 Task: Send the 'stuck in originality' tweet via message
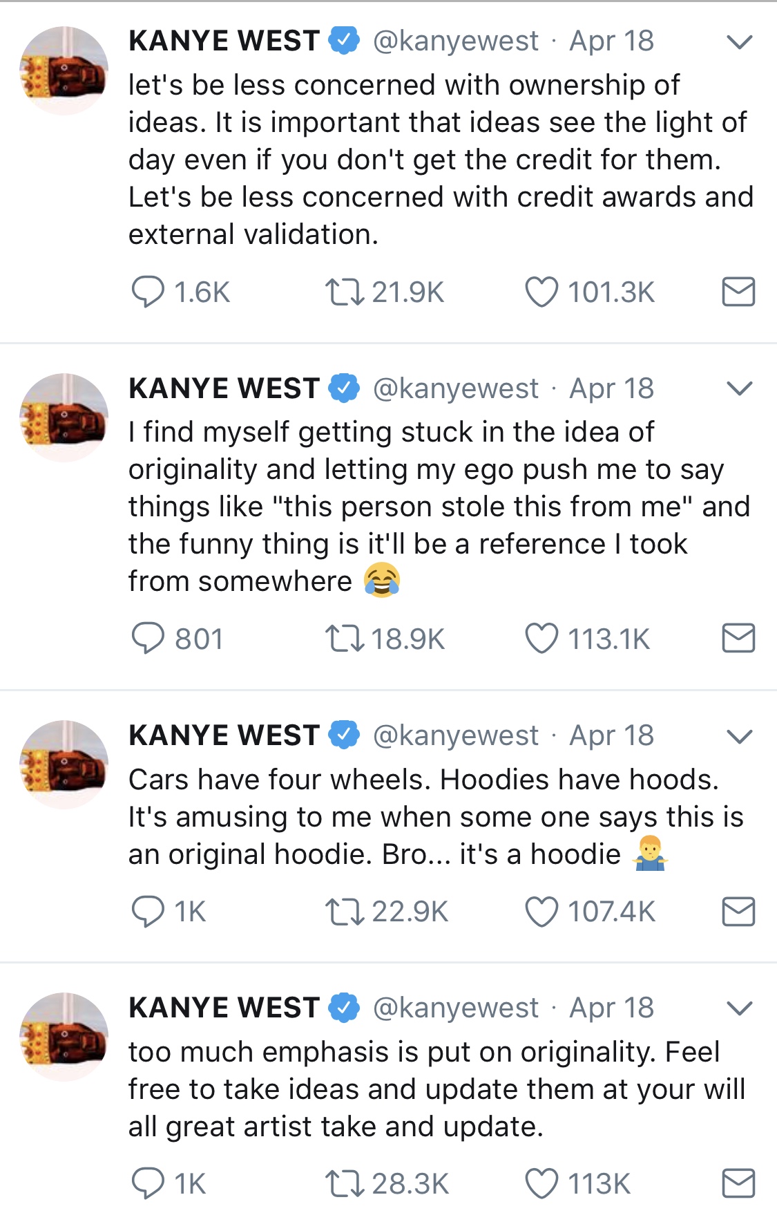[738, 639]
